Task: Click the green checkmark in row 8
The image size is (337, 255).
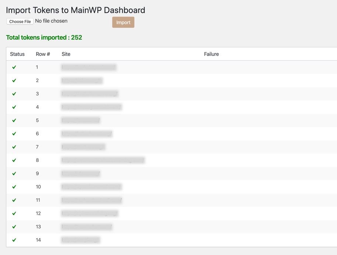Action: pyautogui.click(x=14, y=160)
